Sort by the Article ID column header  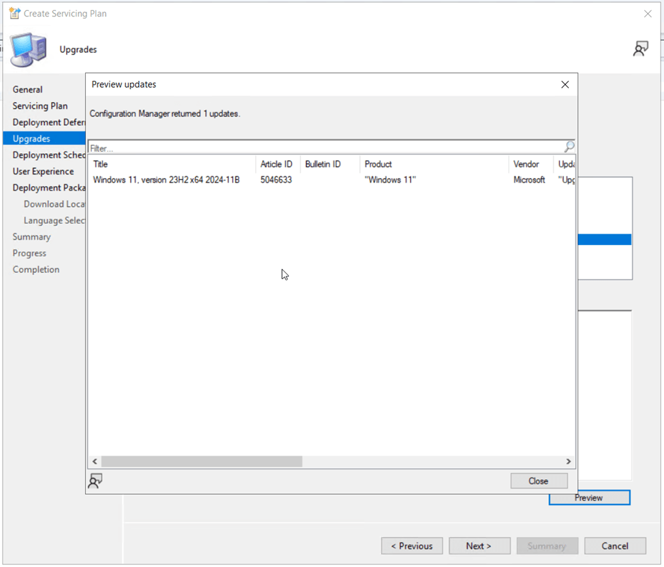pos(277,164)
